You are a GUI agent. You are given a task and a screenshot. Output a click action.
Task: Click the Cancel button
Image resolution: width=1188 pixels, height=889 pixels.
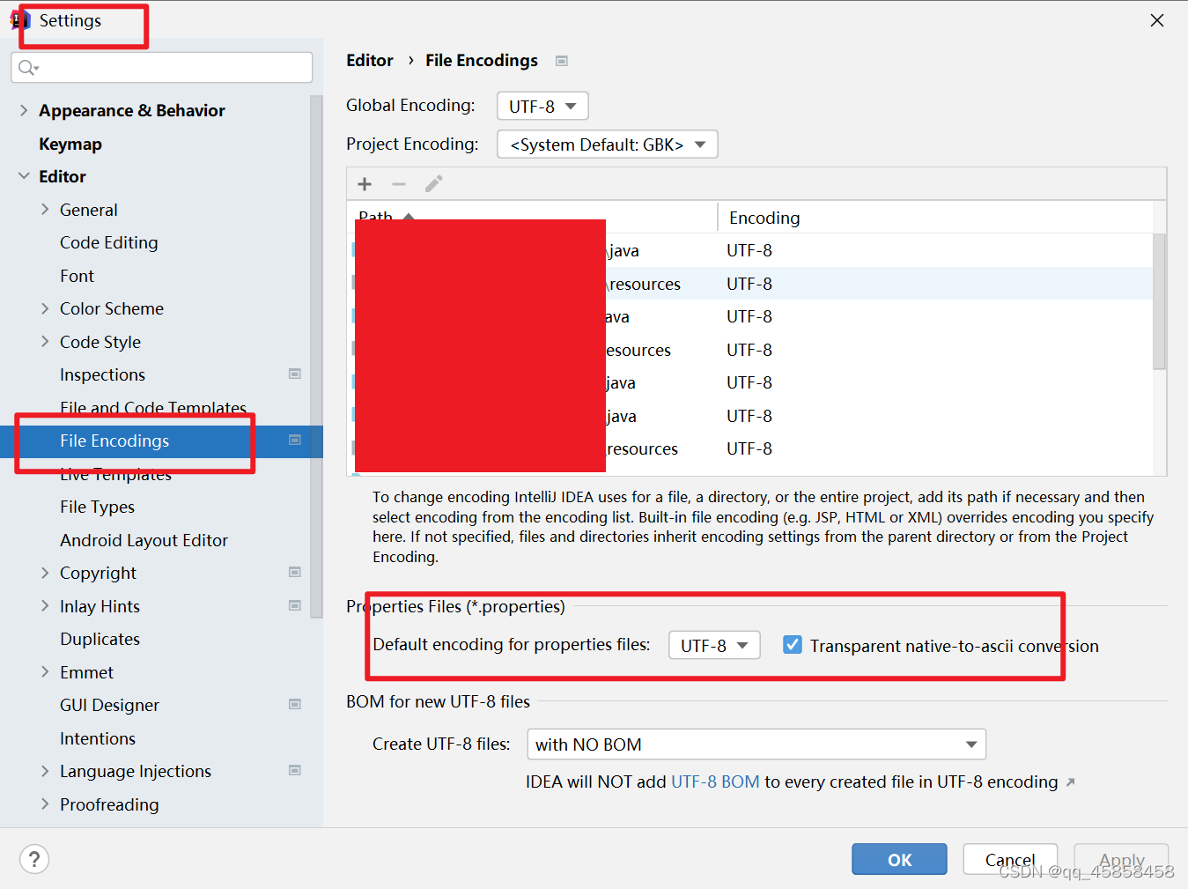(x=1010, y=859)
